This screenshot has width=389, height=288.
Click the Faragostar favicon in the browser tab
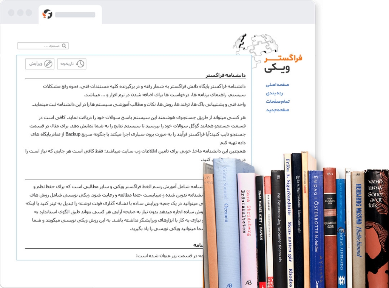48,14
